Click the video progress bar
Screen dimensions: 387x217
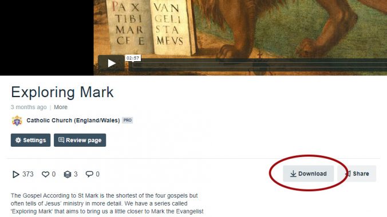[x=260, y=65]
